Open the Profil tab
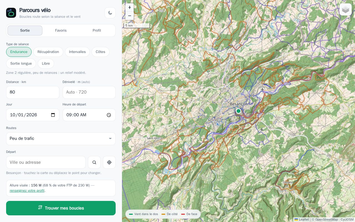The width and height of the screenshot is (355, 222). tap(97, 31)
